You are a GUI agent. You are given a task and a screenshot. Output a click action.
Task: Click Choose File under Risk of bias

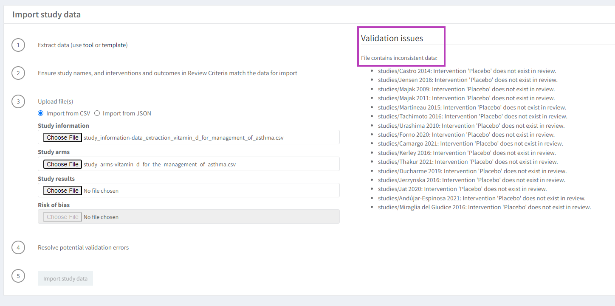click(x=62, y=217)
